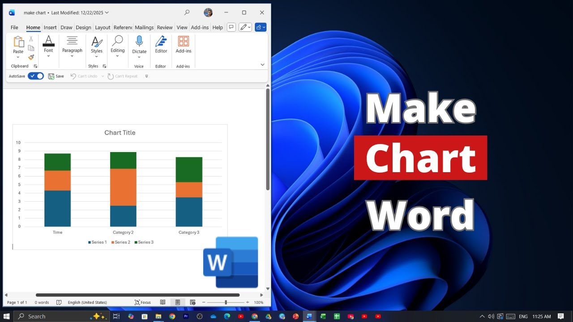The image size is (573, 322).
Task: Open Styles pane dialog launcher
Action: click(x=104, y=66)
